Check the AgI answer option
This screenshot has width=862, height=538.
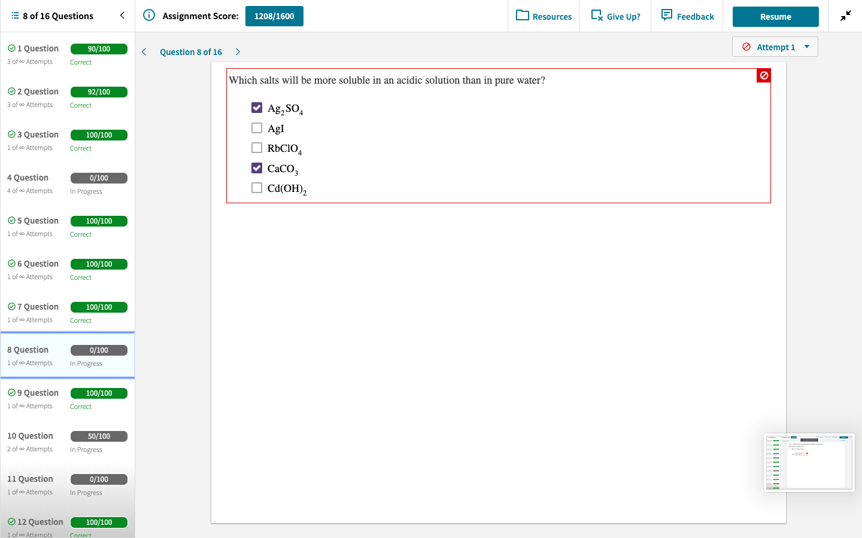point(257,127)
